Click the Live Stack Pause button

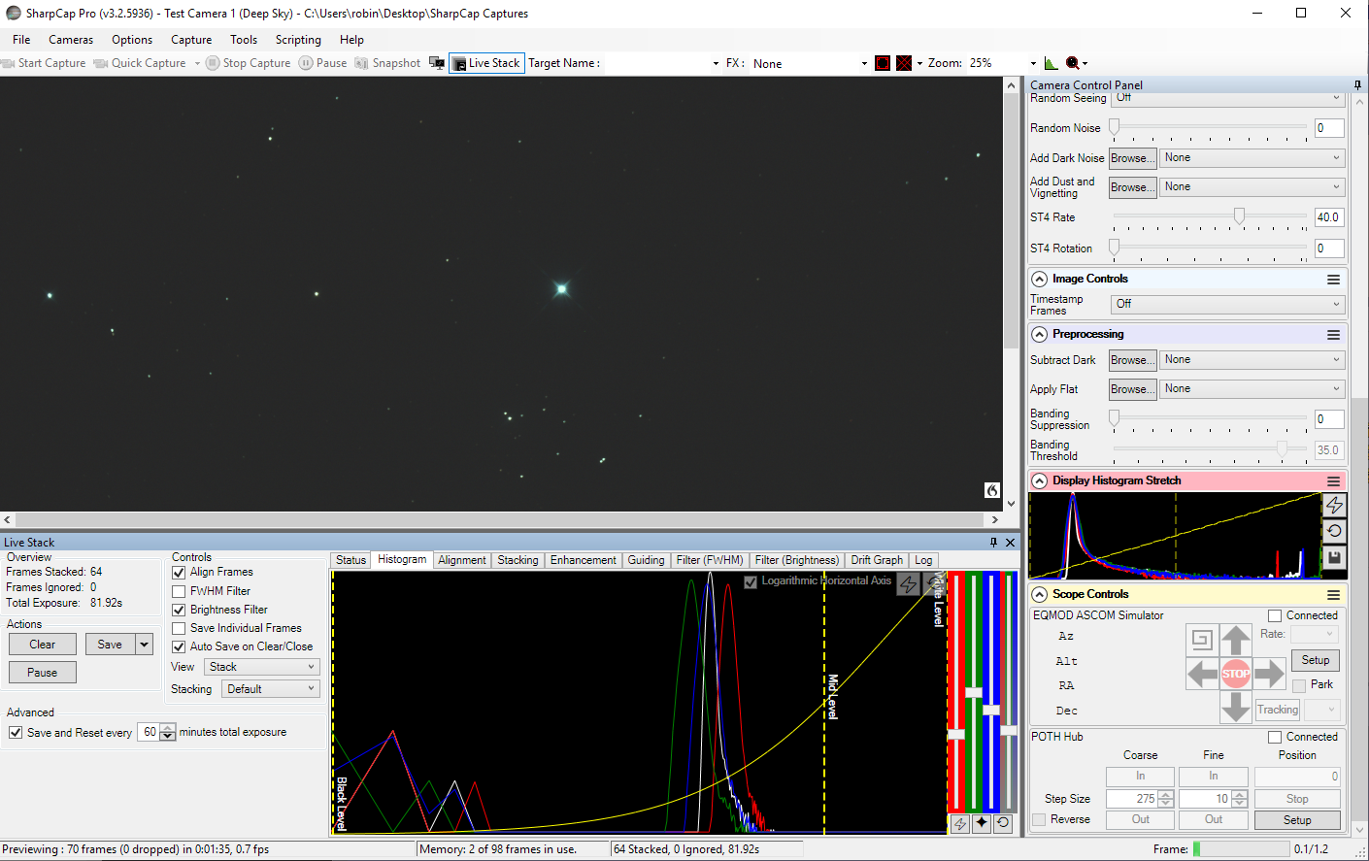click(x=43, y=673)
